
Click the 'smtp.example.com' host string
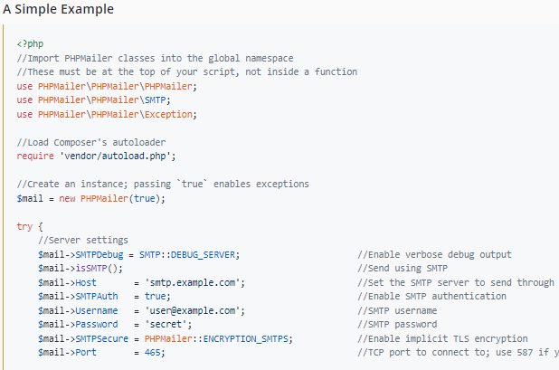[x=193, y=282]
